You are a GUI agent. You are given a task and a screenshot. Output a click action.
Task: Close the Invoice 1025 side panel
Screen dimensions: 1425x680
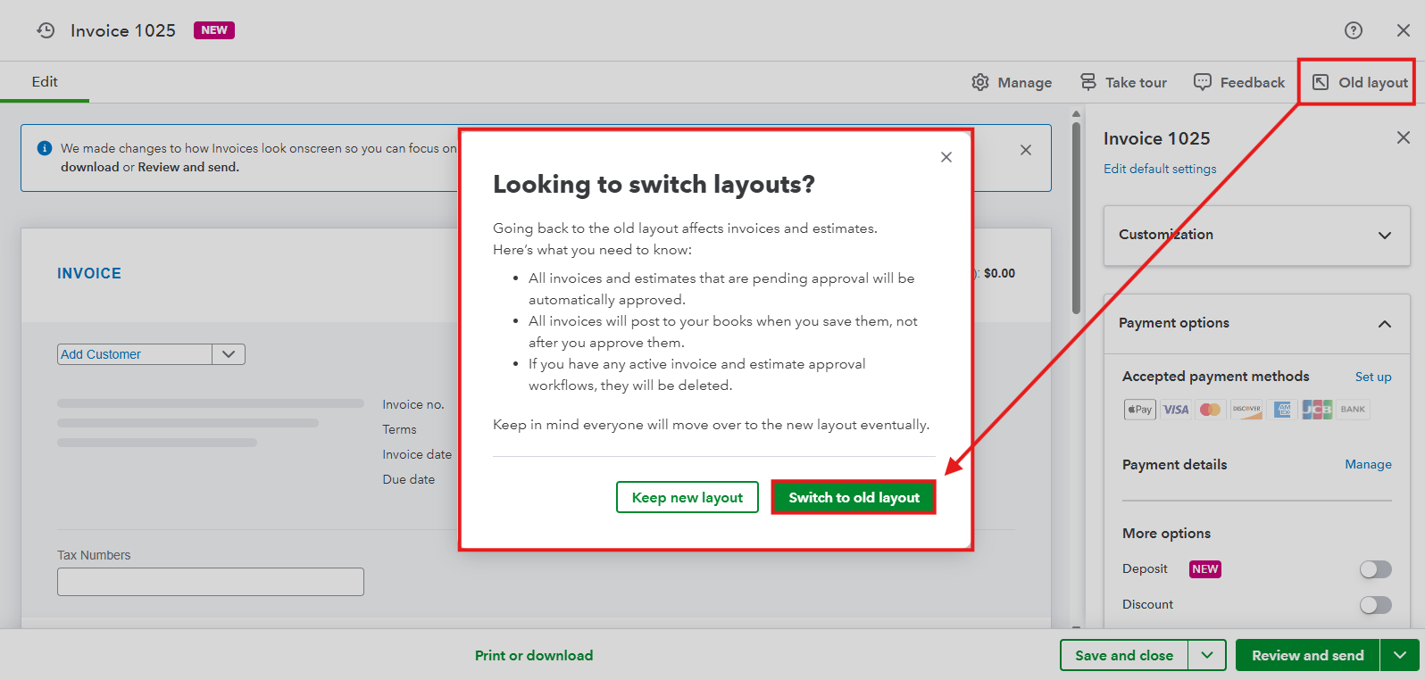(1404, 137)
